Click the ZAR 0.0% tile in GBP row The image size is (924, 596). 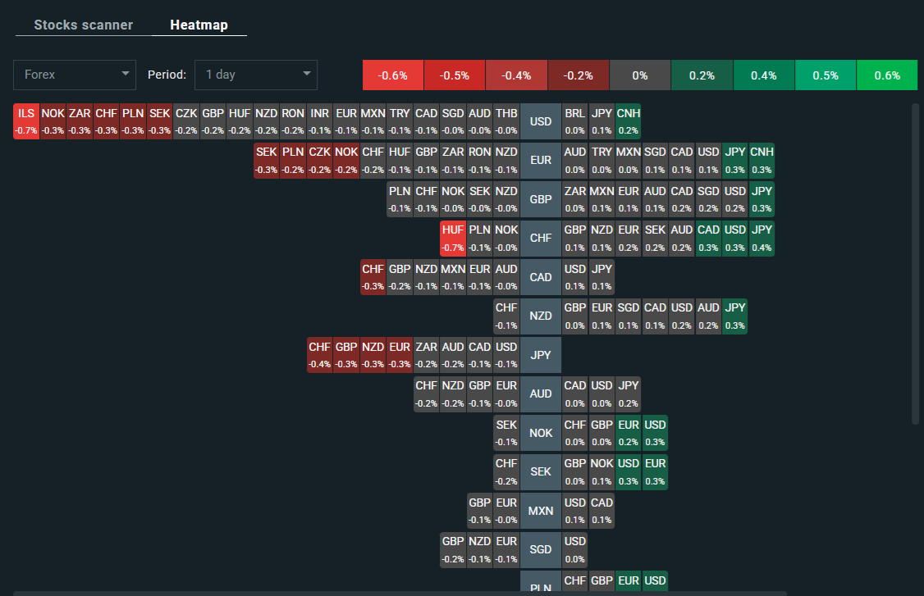pyautogui.click(x=574, y=199)
